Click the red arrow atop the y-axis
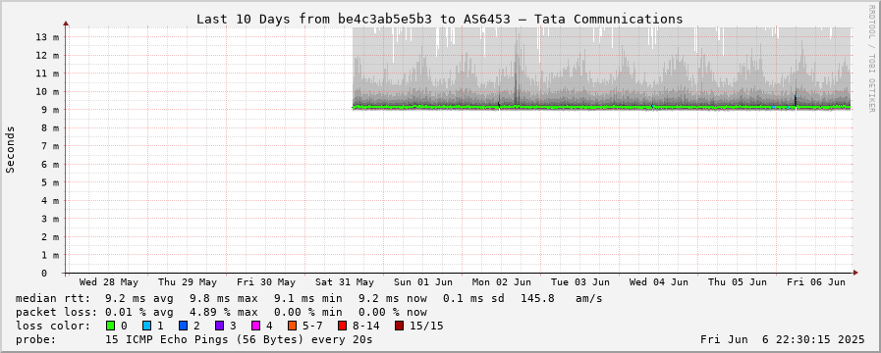Screen dimensions: 881x353 pyautogui.click(x=66, y=24)
